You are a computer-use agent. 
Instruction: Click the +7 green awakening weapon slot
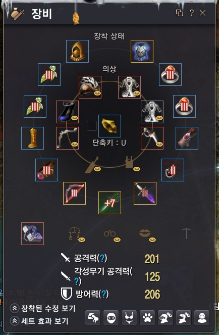[x=109, y=203]
